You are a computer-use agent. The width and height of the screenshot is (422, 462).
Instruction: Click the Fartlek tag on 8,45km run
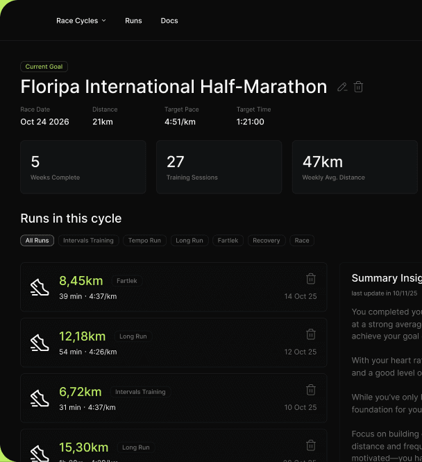[x=127, y=281]
